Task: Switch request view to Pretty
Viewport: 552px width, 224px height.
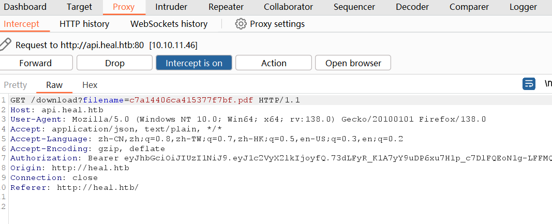Action: [x=15, y=85]
